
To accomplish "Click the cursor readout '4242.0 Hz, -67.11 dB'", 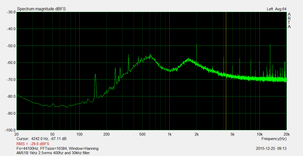I will tap(49, 139).
